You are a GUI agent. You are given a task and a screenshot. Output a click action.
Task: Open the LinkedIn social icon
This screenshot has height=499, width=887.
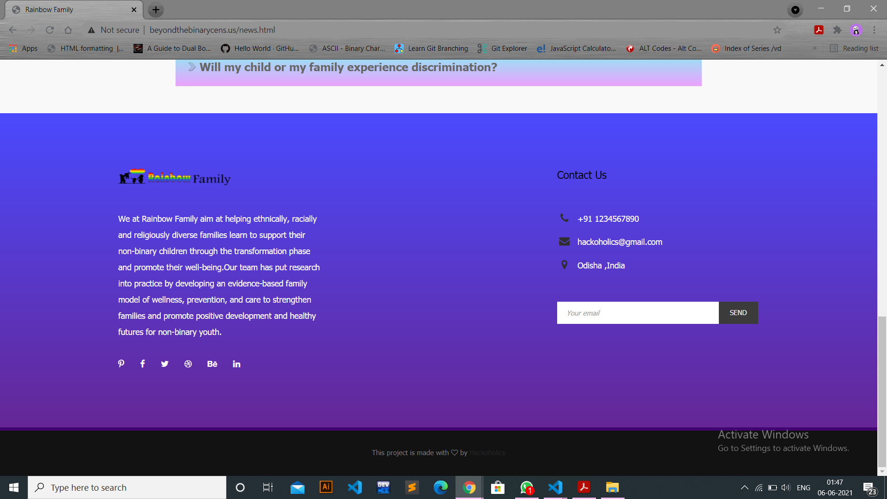coord(237,364)
